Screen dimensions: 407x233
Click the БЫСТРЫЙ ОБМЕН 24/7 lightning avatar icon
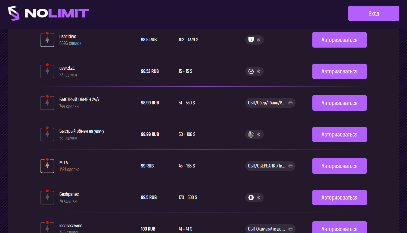coord(47,103)
